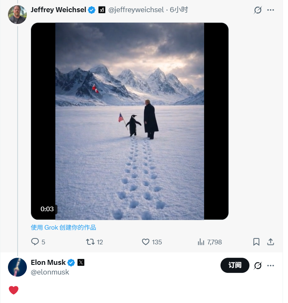This screenshot has height=303, width=288.
Task: Open more options on Jeffrey's post
Action: pyautogui.click(x=271, y=10)
